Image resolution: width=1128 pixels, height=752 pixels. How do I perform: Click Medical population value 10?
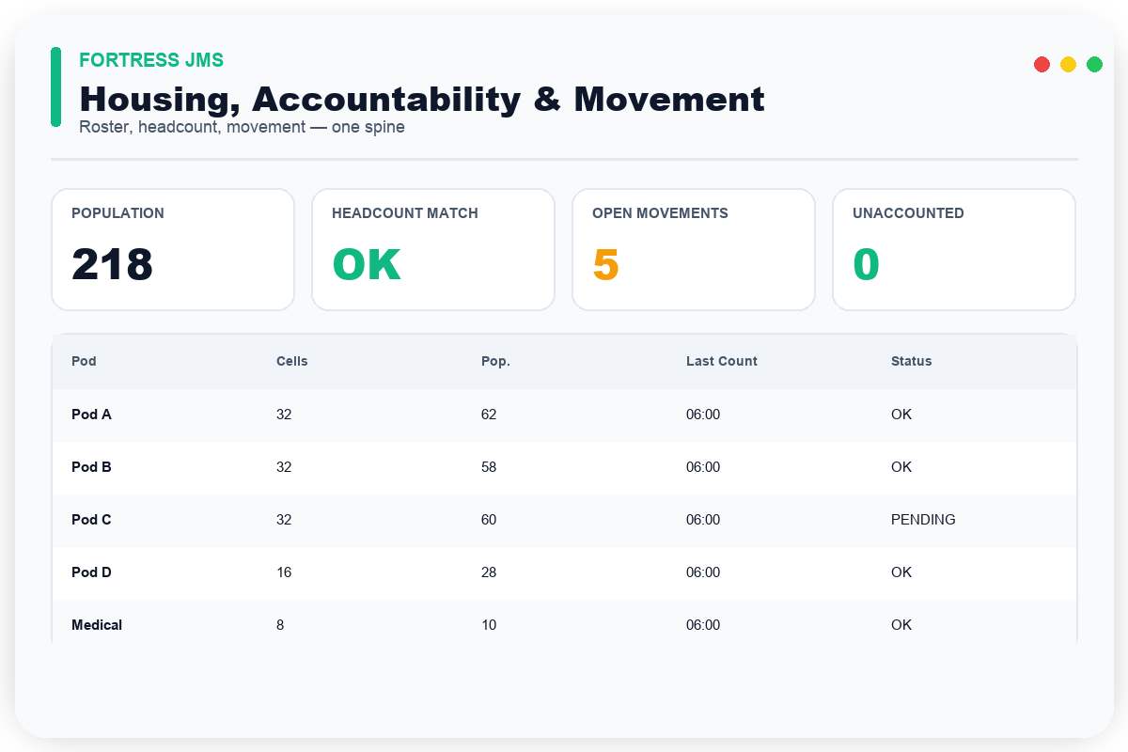489,625
